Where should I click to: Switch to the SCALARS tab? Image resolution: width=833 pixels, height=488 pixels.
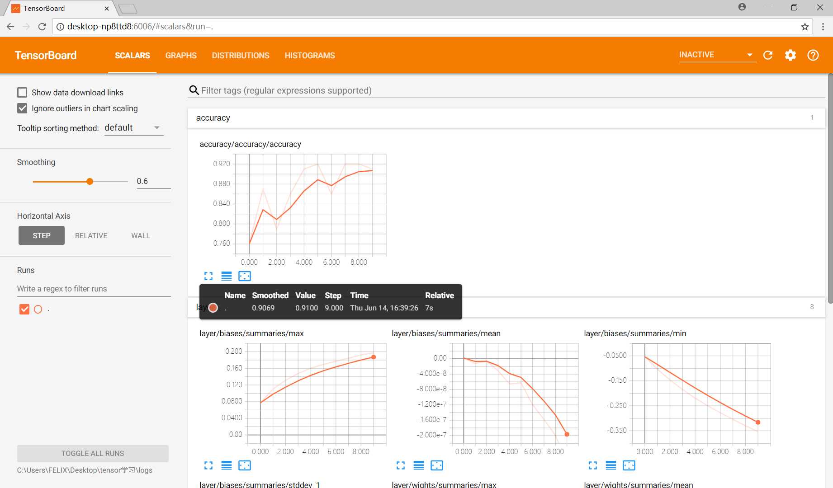click(x=132, y=56)
